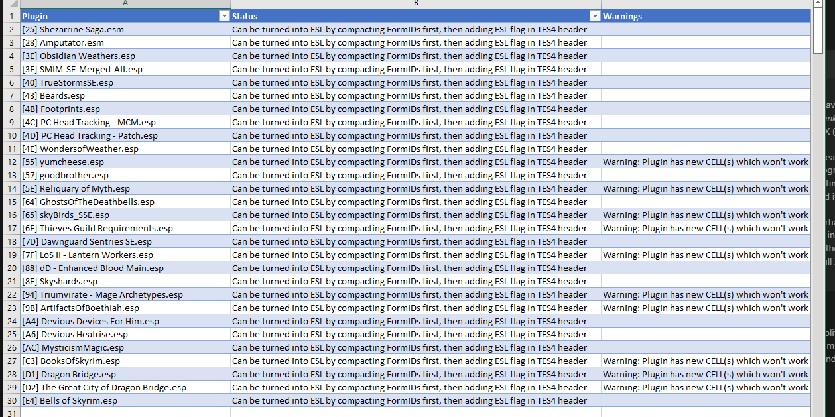835x417 pixels.
Task: Select Thieves Guild Requirements.esp cell
Action: click(x=125, y=228)
